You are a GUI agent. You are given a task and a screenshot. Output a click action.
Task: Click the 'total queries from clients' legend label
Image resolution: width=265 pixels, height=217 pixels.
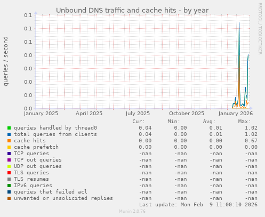55,134
